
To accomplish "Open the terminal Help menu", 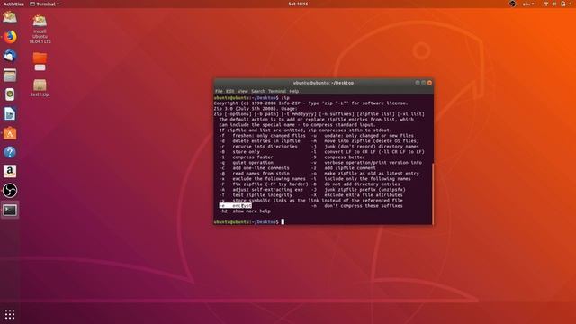I will tap(294, 91).
